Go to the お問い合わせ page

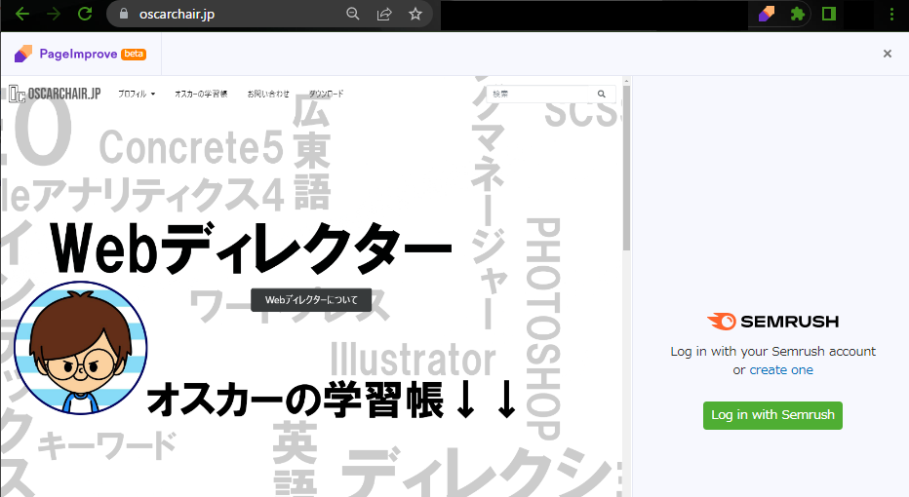tap(268, 94)
